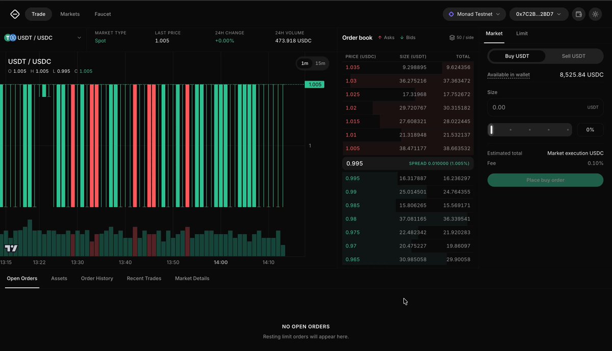Switch chart interval to 15m
This screenshot has height=351, width=612.
coord(320,63)
